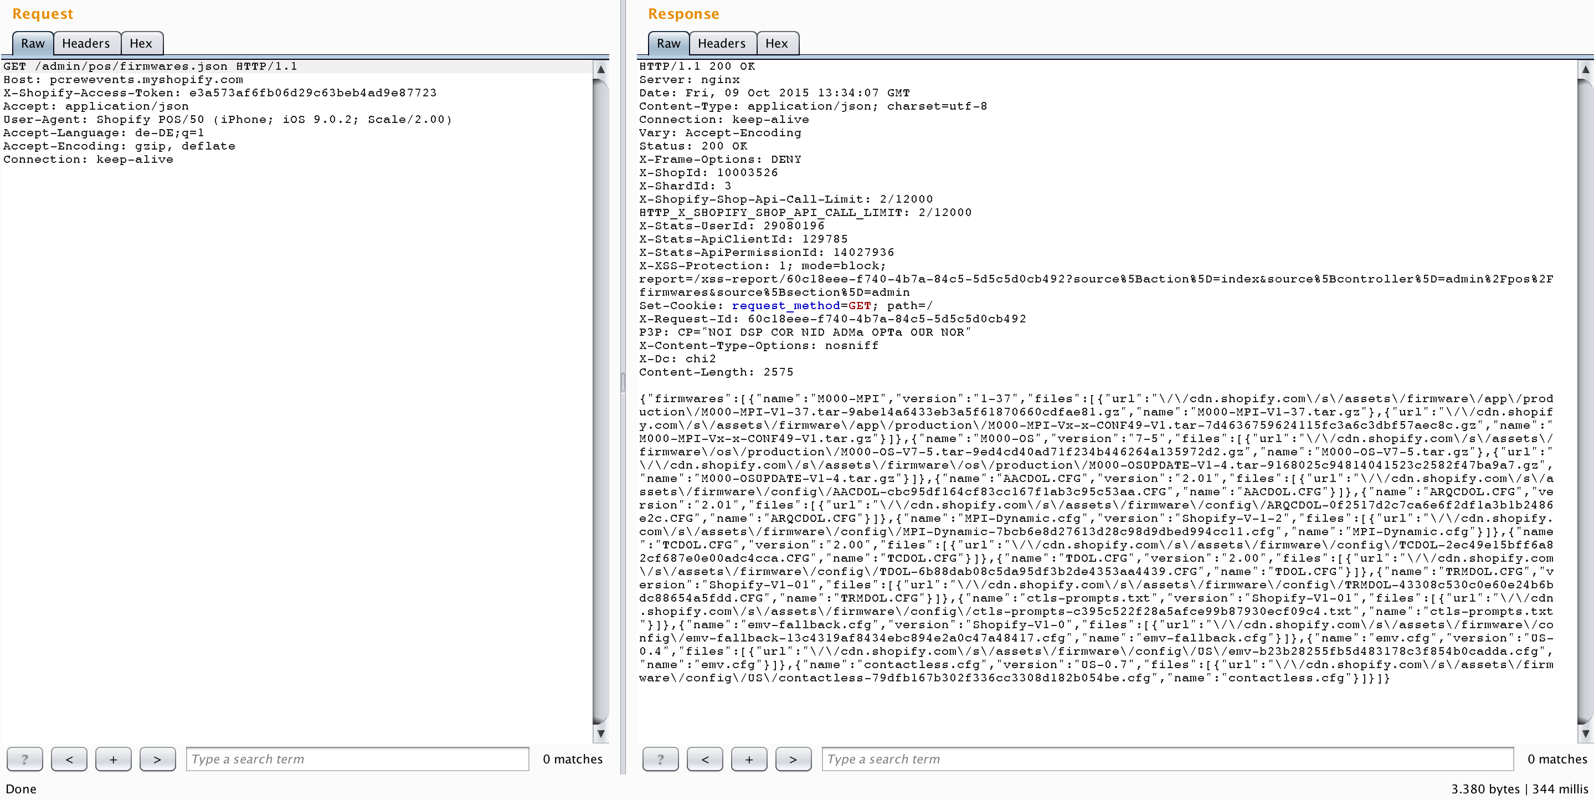Screen dimensions: 1594x800
Task: Switch to the Request Hex tab
Action: point(141,43)
